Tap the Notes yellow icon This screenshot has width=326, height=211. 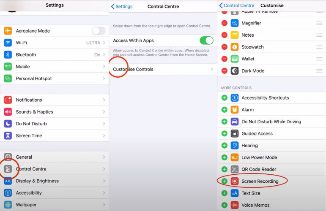click(x=235, y=35)
